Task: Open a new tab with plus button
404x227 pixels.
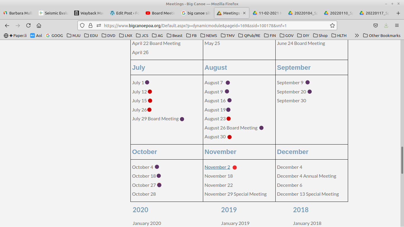Action: (x=398, y=13)
